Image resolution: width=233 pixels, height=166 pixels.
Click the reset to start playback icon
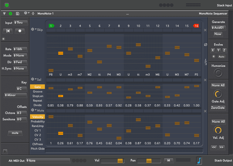coord(8,31)
